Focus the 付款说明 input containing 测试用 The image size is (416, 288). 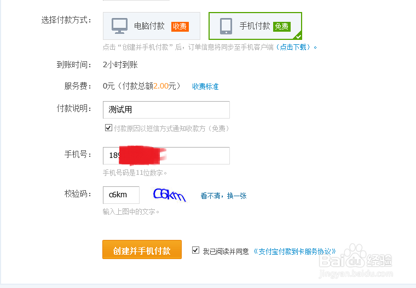166,110
